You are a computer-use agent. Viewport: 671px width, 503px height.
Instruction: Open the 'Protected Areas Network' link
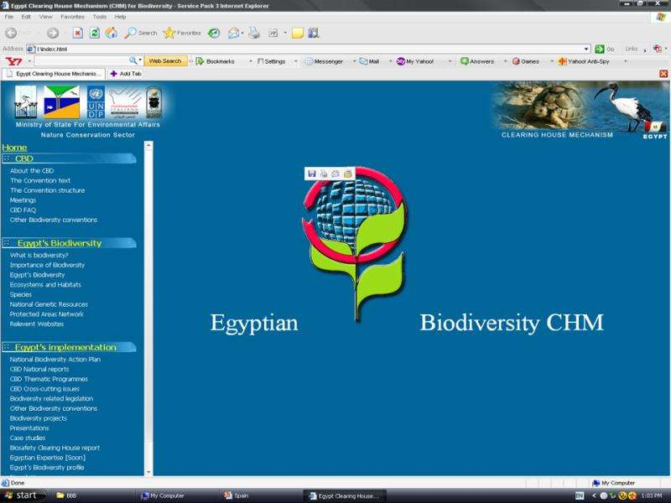47,314
